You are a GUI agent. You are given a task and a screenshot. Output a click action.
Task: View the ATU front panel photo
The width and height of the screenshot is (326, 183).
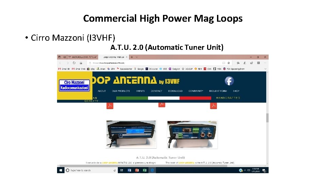click(131, 134)
